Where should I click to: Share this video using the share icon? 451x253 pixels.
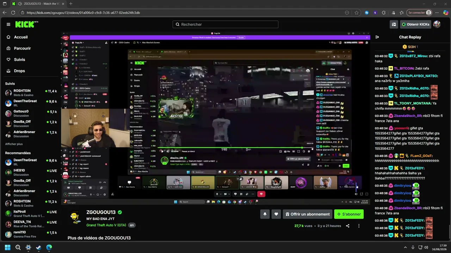pos(348,226)
